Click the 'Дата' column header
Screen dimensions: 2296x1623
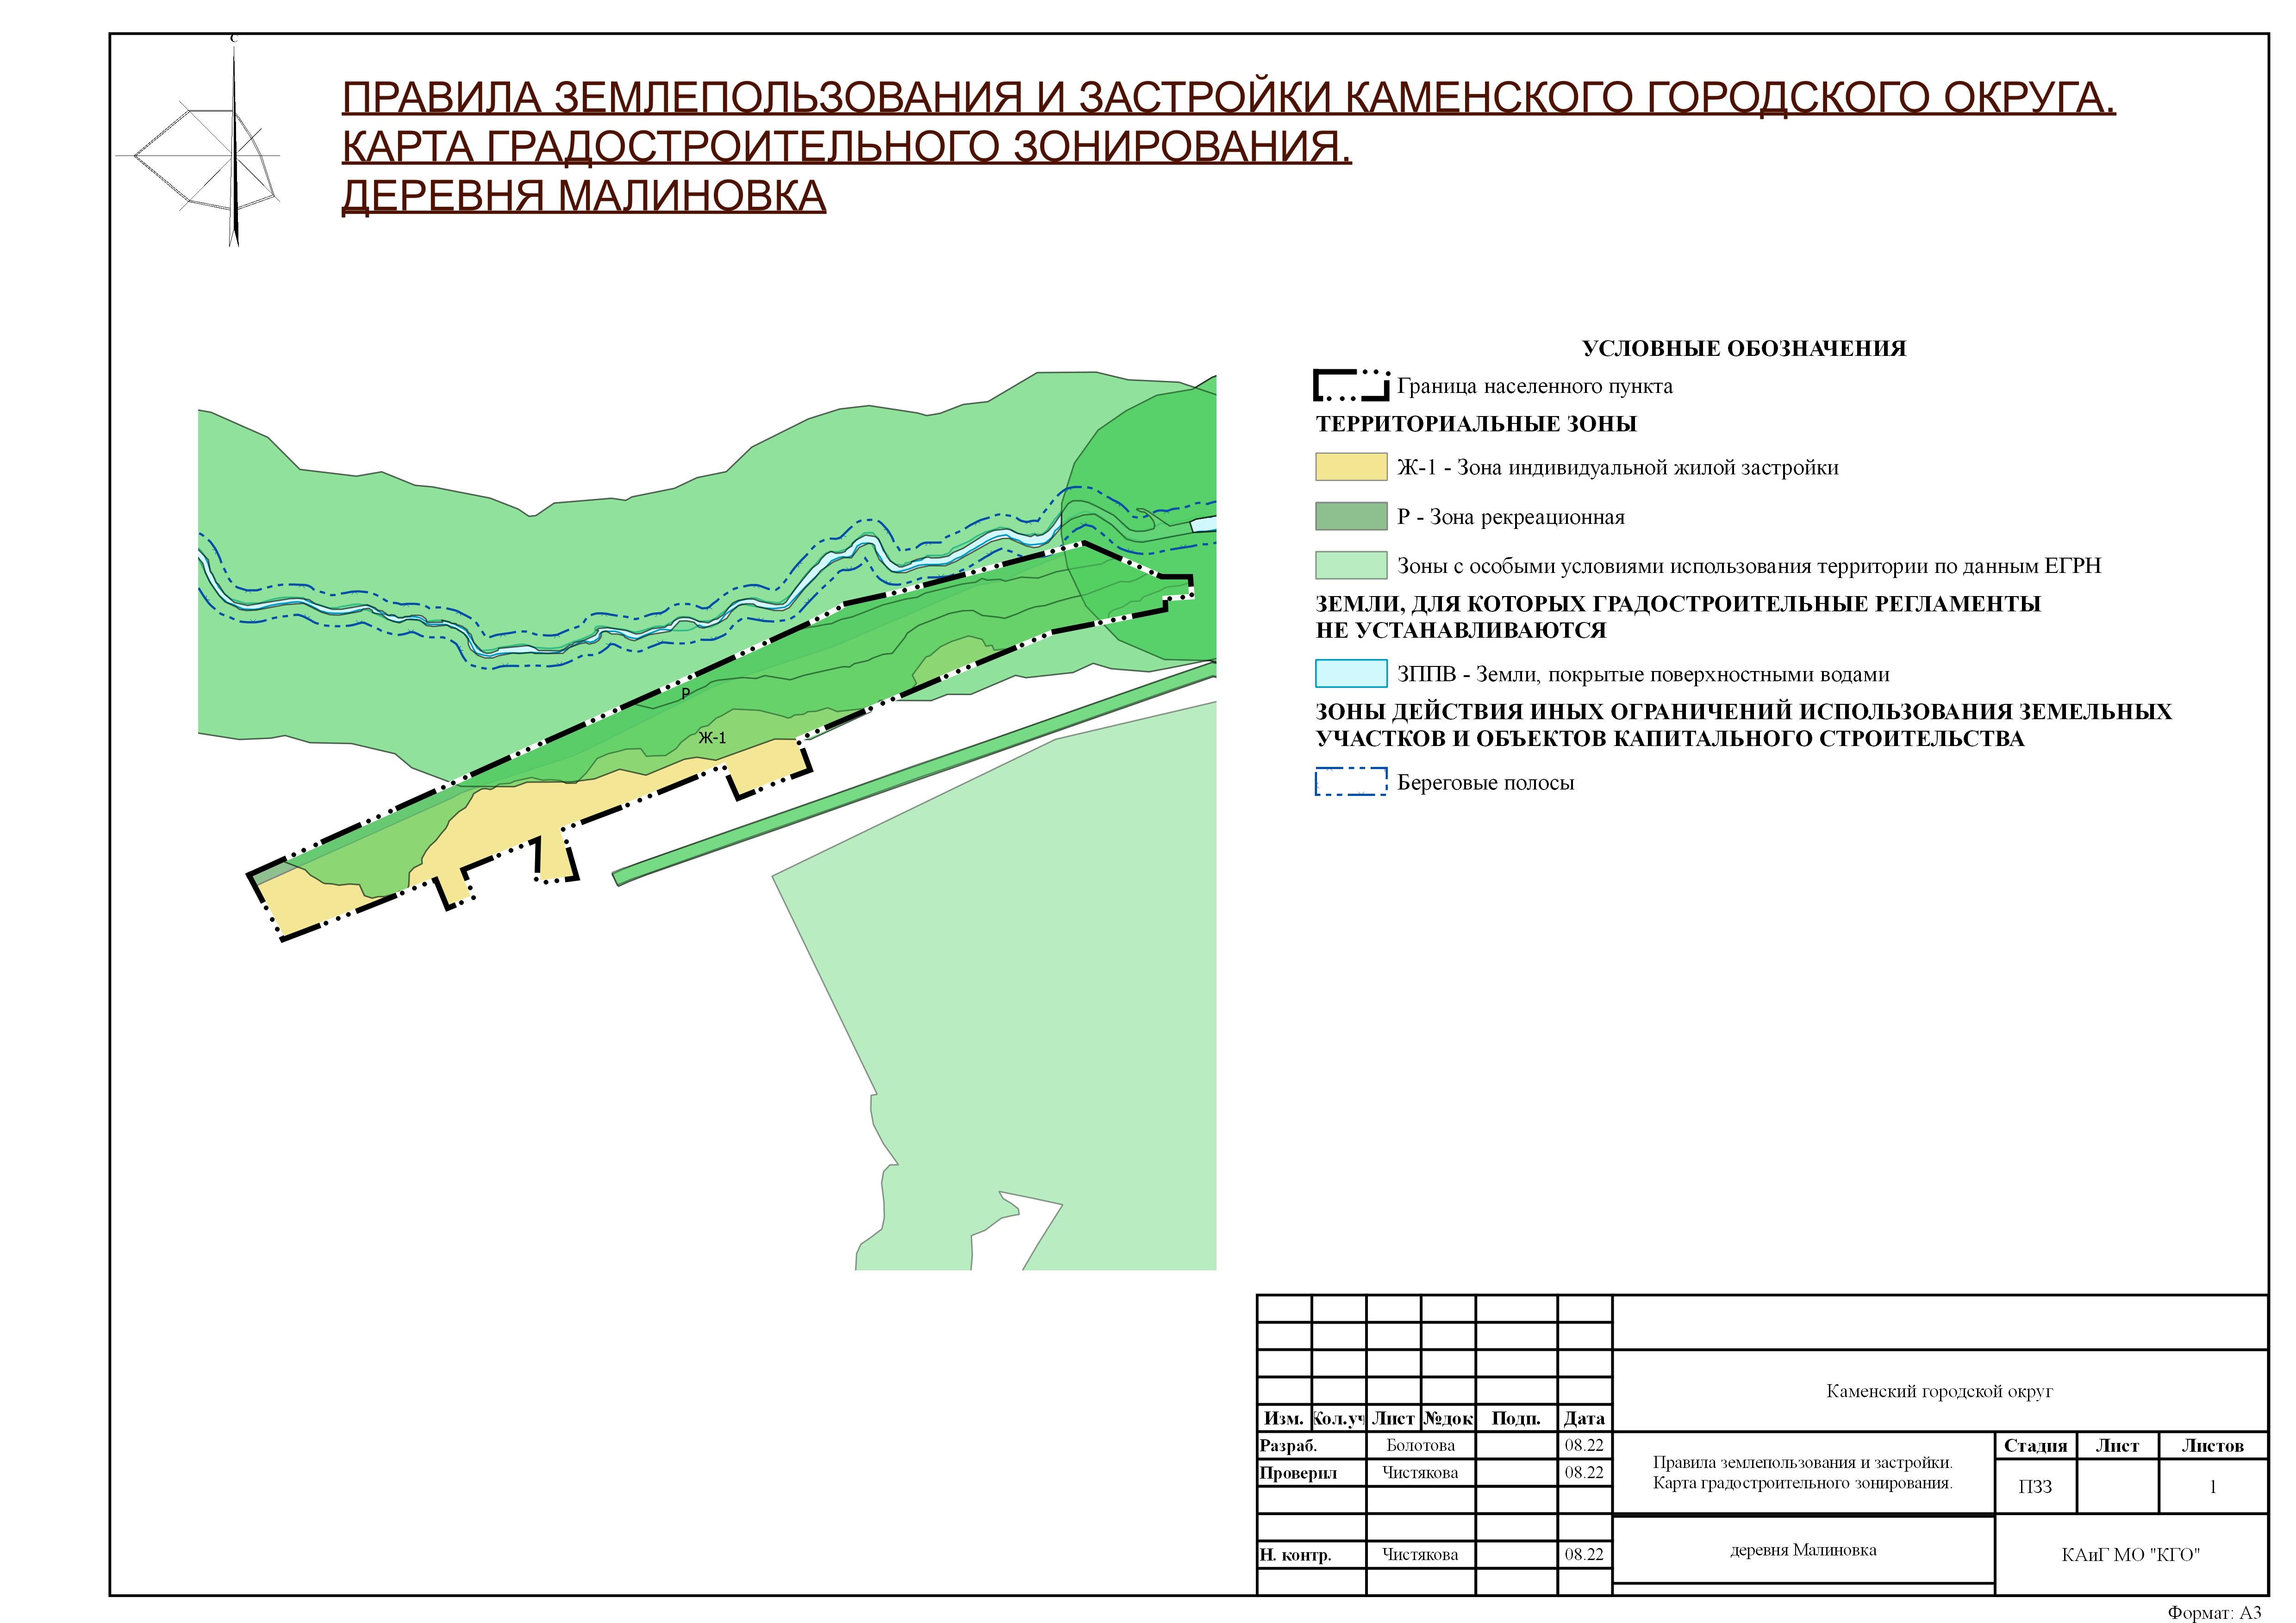tap(1584, 1418)
